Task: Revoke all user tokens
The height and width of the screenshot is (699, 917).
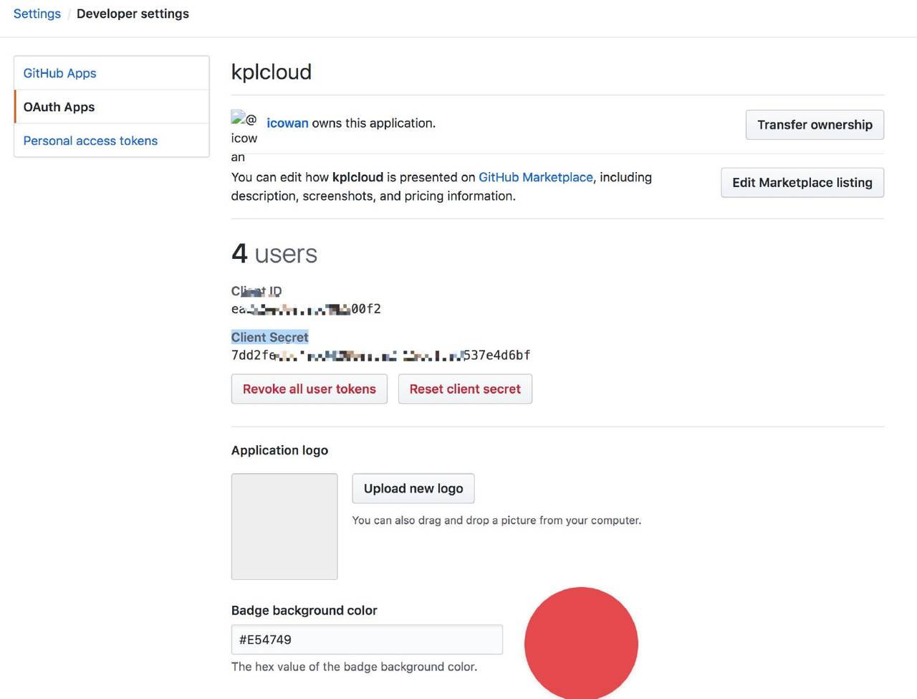Action: [x=309, y=389]
